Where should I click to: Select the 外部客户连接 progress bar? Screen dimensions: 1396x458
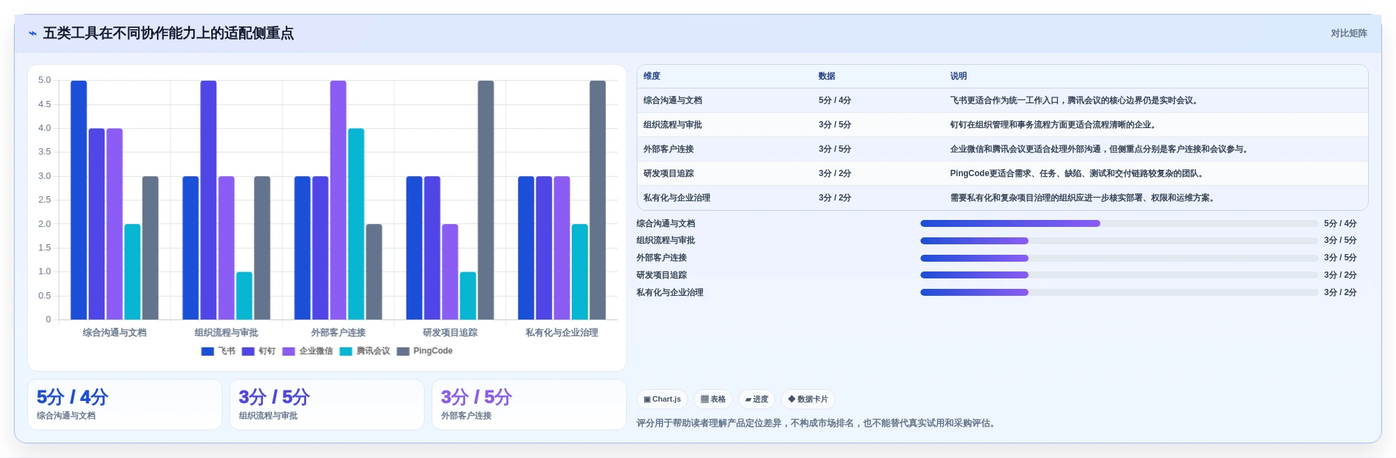[1119, 258]
